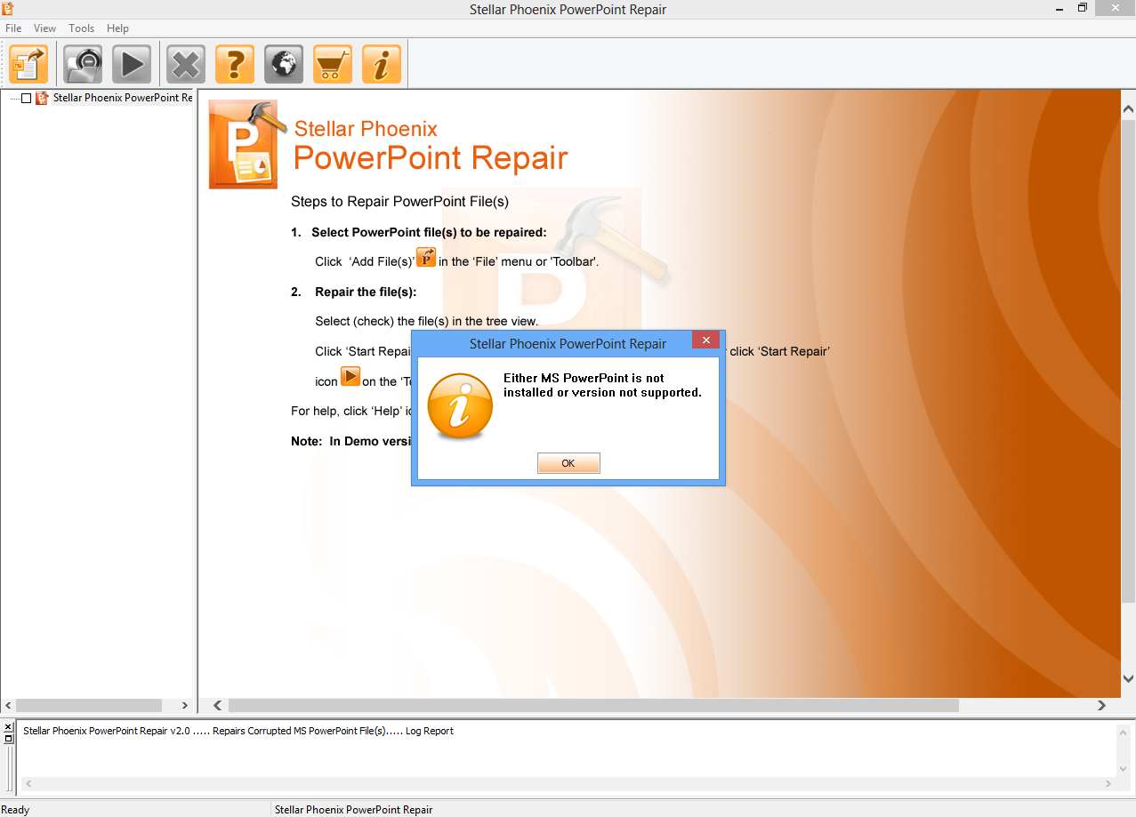
Task: Click the shopping cart buy icon
Action: [x=333, y=64]
